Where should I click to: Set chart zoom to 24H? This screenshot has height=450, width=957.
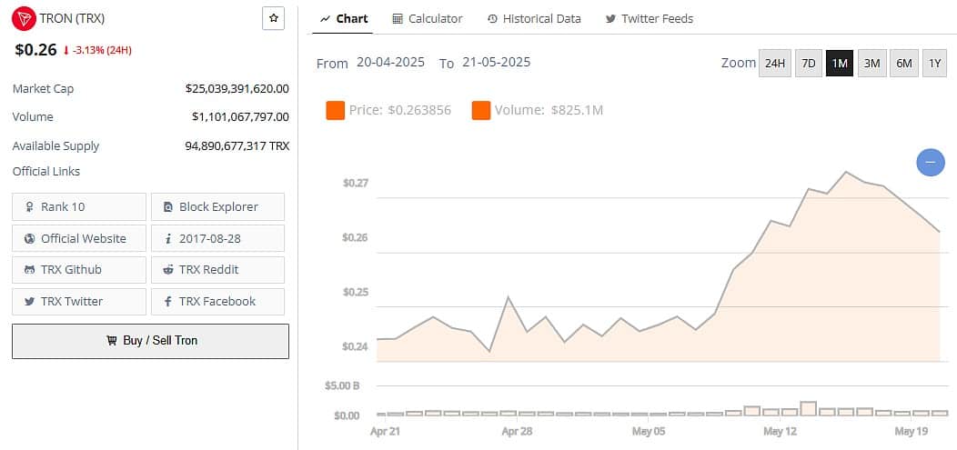pyautogui.click(x=774, y=64)
